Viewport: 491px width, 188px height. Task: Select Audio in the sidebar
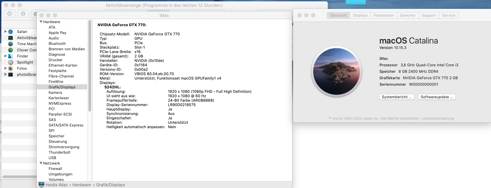click(x=54, y=38)
